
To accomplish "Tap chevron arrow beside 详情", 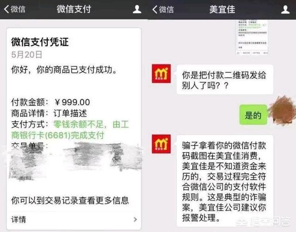I will 135,220.
